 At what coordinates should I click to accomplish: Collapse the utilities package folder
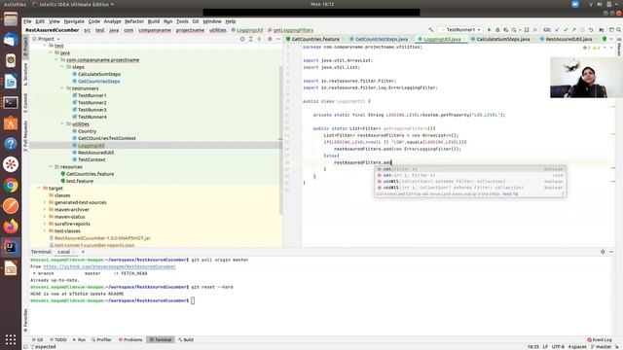point(62,123)
